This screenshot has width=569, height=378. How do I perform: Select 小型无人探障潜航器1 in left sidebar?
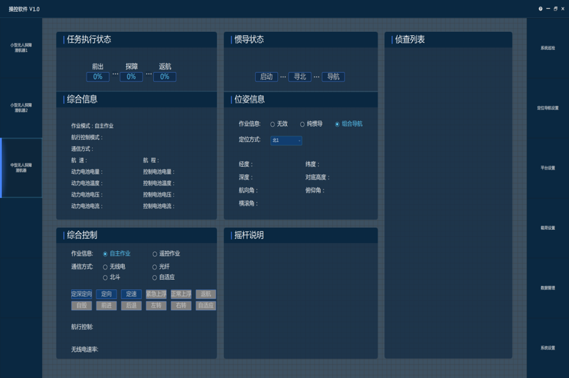pyautogui.click(x=21, y=48)
